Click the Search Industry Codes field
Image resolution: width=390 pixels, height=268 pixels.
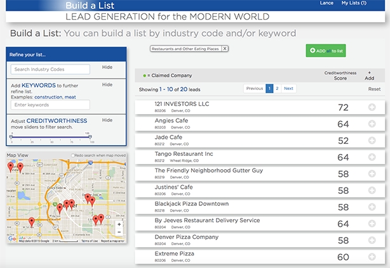(x=50, y=69)
